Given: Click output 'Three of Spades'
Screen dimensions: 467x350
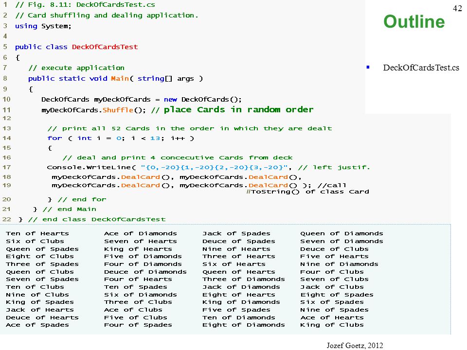Looking at the screenshot, I should [42, 264].
